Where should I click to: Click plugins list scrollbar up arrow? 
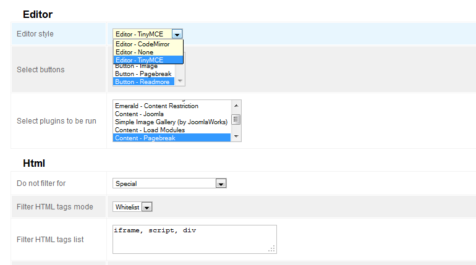click(x=236, y=104)
